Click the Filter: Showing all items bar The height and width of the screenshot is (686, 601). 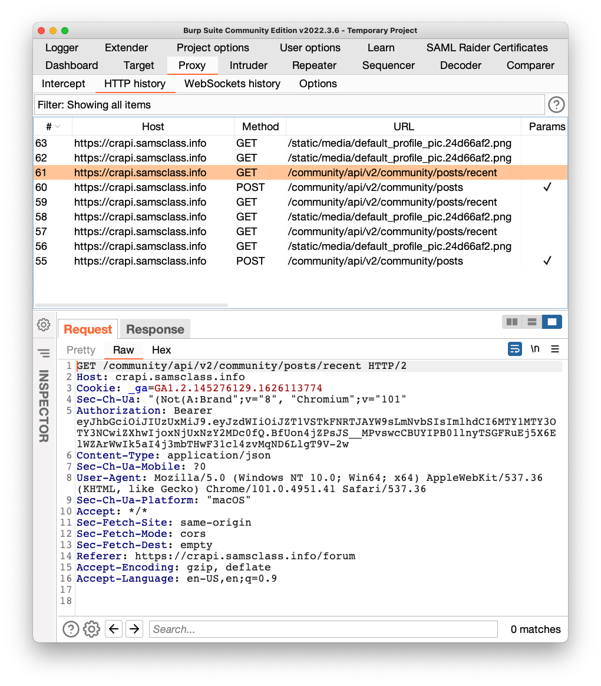(x=289, y=105)
